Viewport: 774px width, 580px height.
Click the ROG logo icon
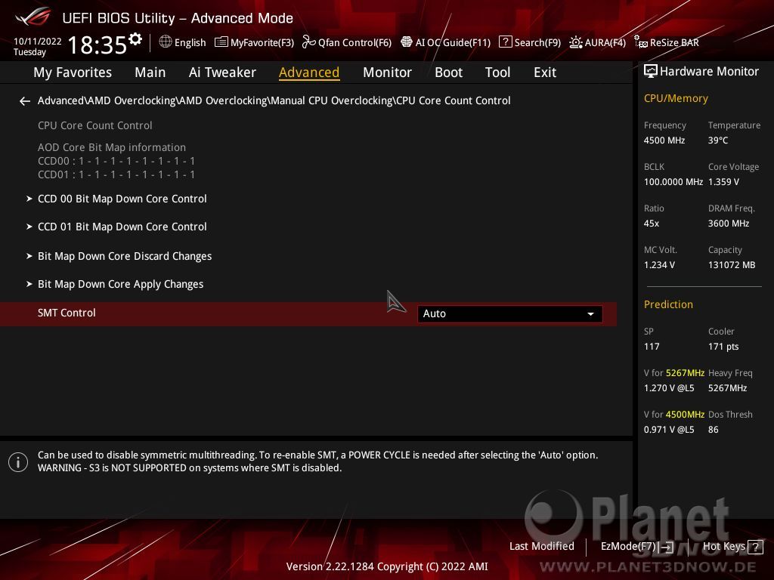(x=33, y=17)
